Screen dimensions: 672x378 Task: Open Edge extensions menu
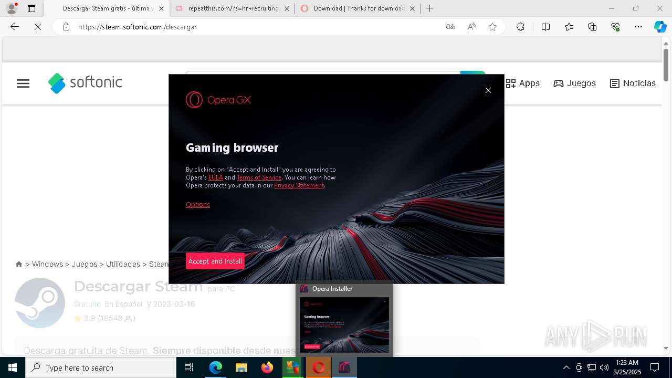click(520, 27)
